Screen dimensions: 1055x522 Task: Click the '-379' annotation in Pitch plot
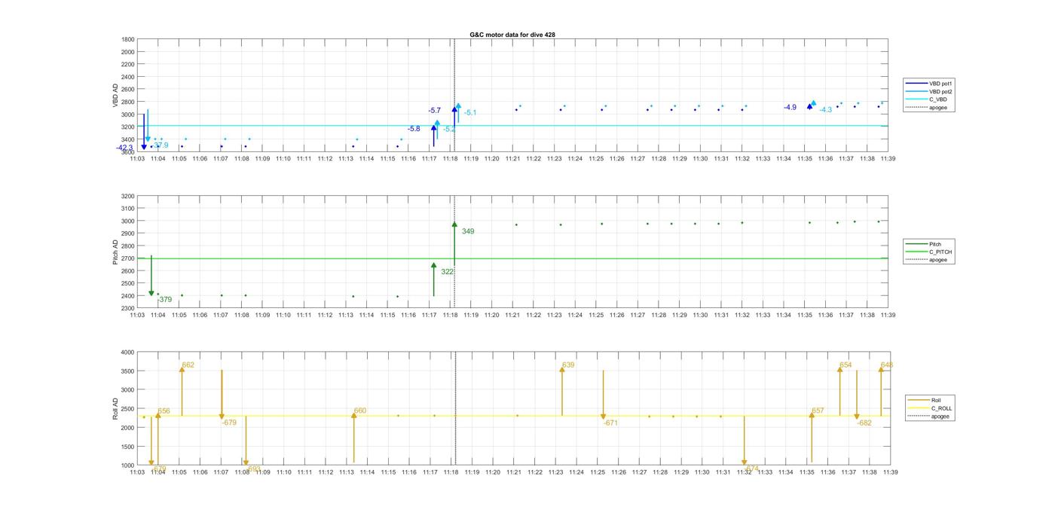click(x=164, y=299)
